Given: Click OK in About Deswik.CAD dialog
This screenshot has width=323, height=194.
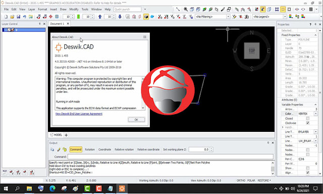Looking at the screenshot, I should [x=136, y=120].
